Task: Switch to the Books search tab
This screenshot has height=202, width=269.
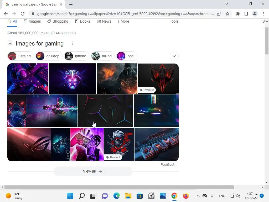Action: coord(83,22)
